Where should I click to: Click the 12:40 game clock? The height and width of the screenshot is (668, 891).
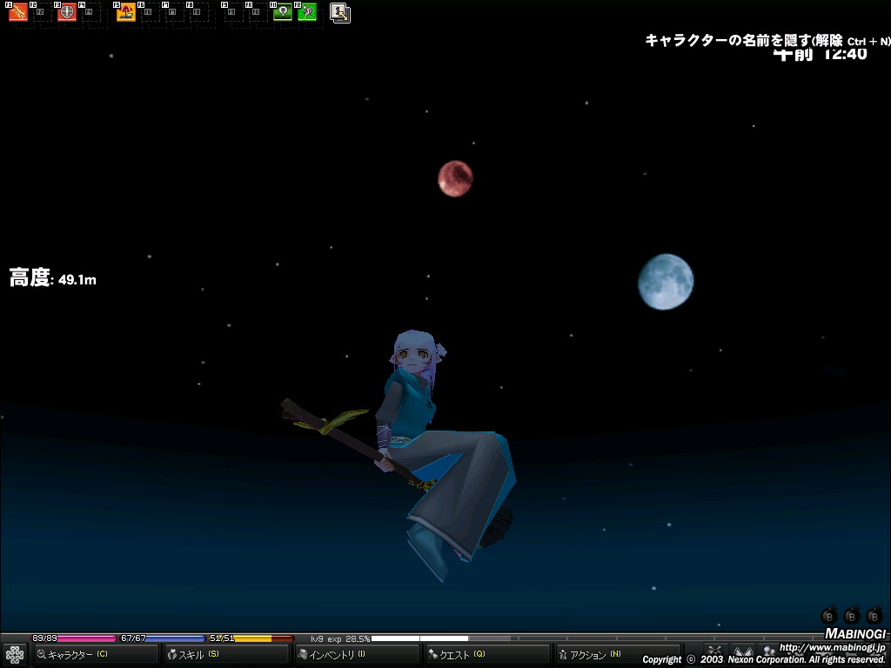(x=845, y=54)
